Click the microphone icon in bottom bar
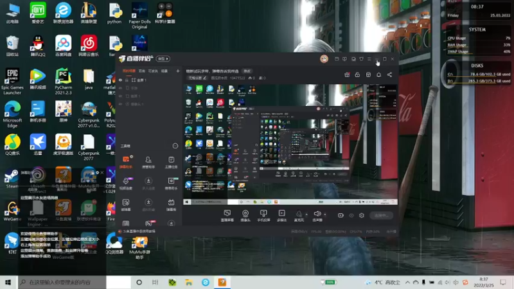Screen dimensions: 514x289 click(x=299, y=214)
